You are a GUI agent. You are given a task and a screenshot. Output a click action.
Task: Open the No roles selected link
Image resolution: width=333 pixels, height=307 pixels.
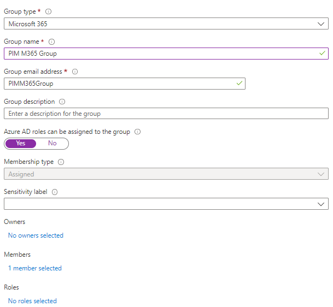(32, 301)
